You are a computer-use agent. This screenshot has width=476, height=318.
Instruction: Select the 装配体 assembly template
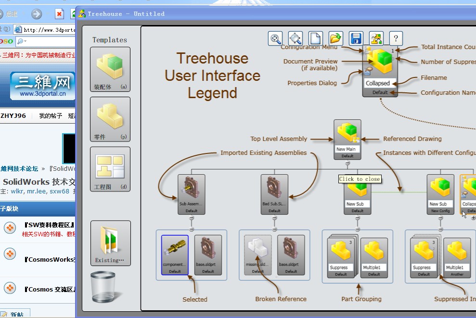[x=110, y=69]
